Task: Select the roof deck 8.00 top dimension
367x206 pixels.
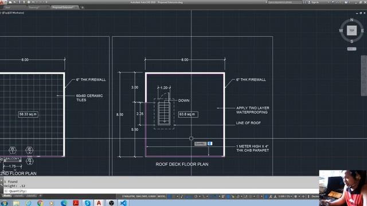Action: click(185, 60)
